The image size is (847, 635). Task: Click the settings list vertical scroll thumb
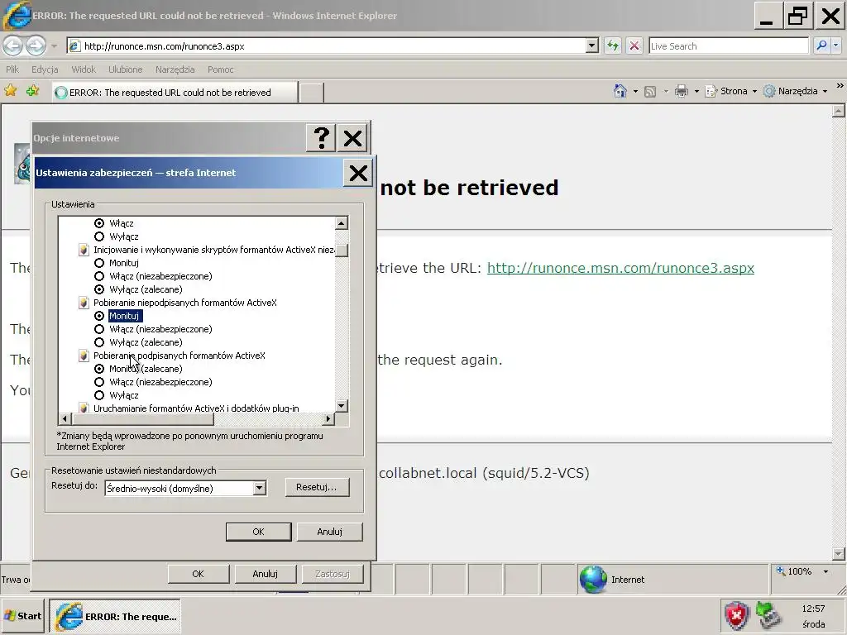(342, 250)
